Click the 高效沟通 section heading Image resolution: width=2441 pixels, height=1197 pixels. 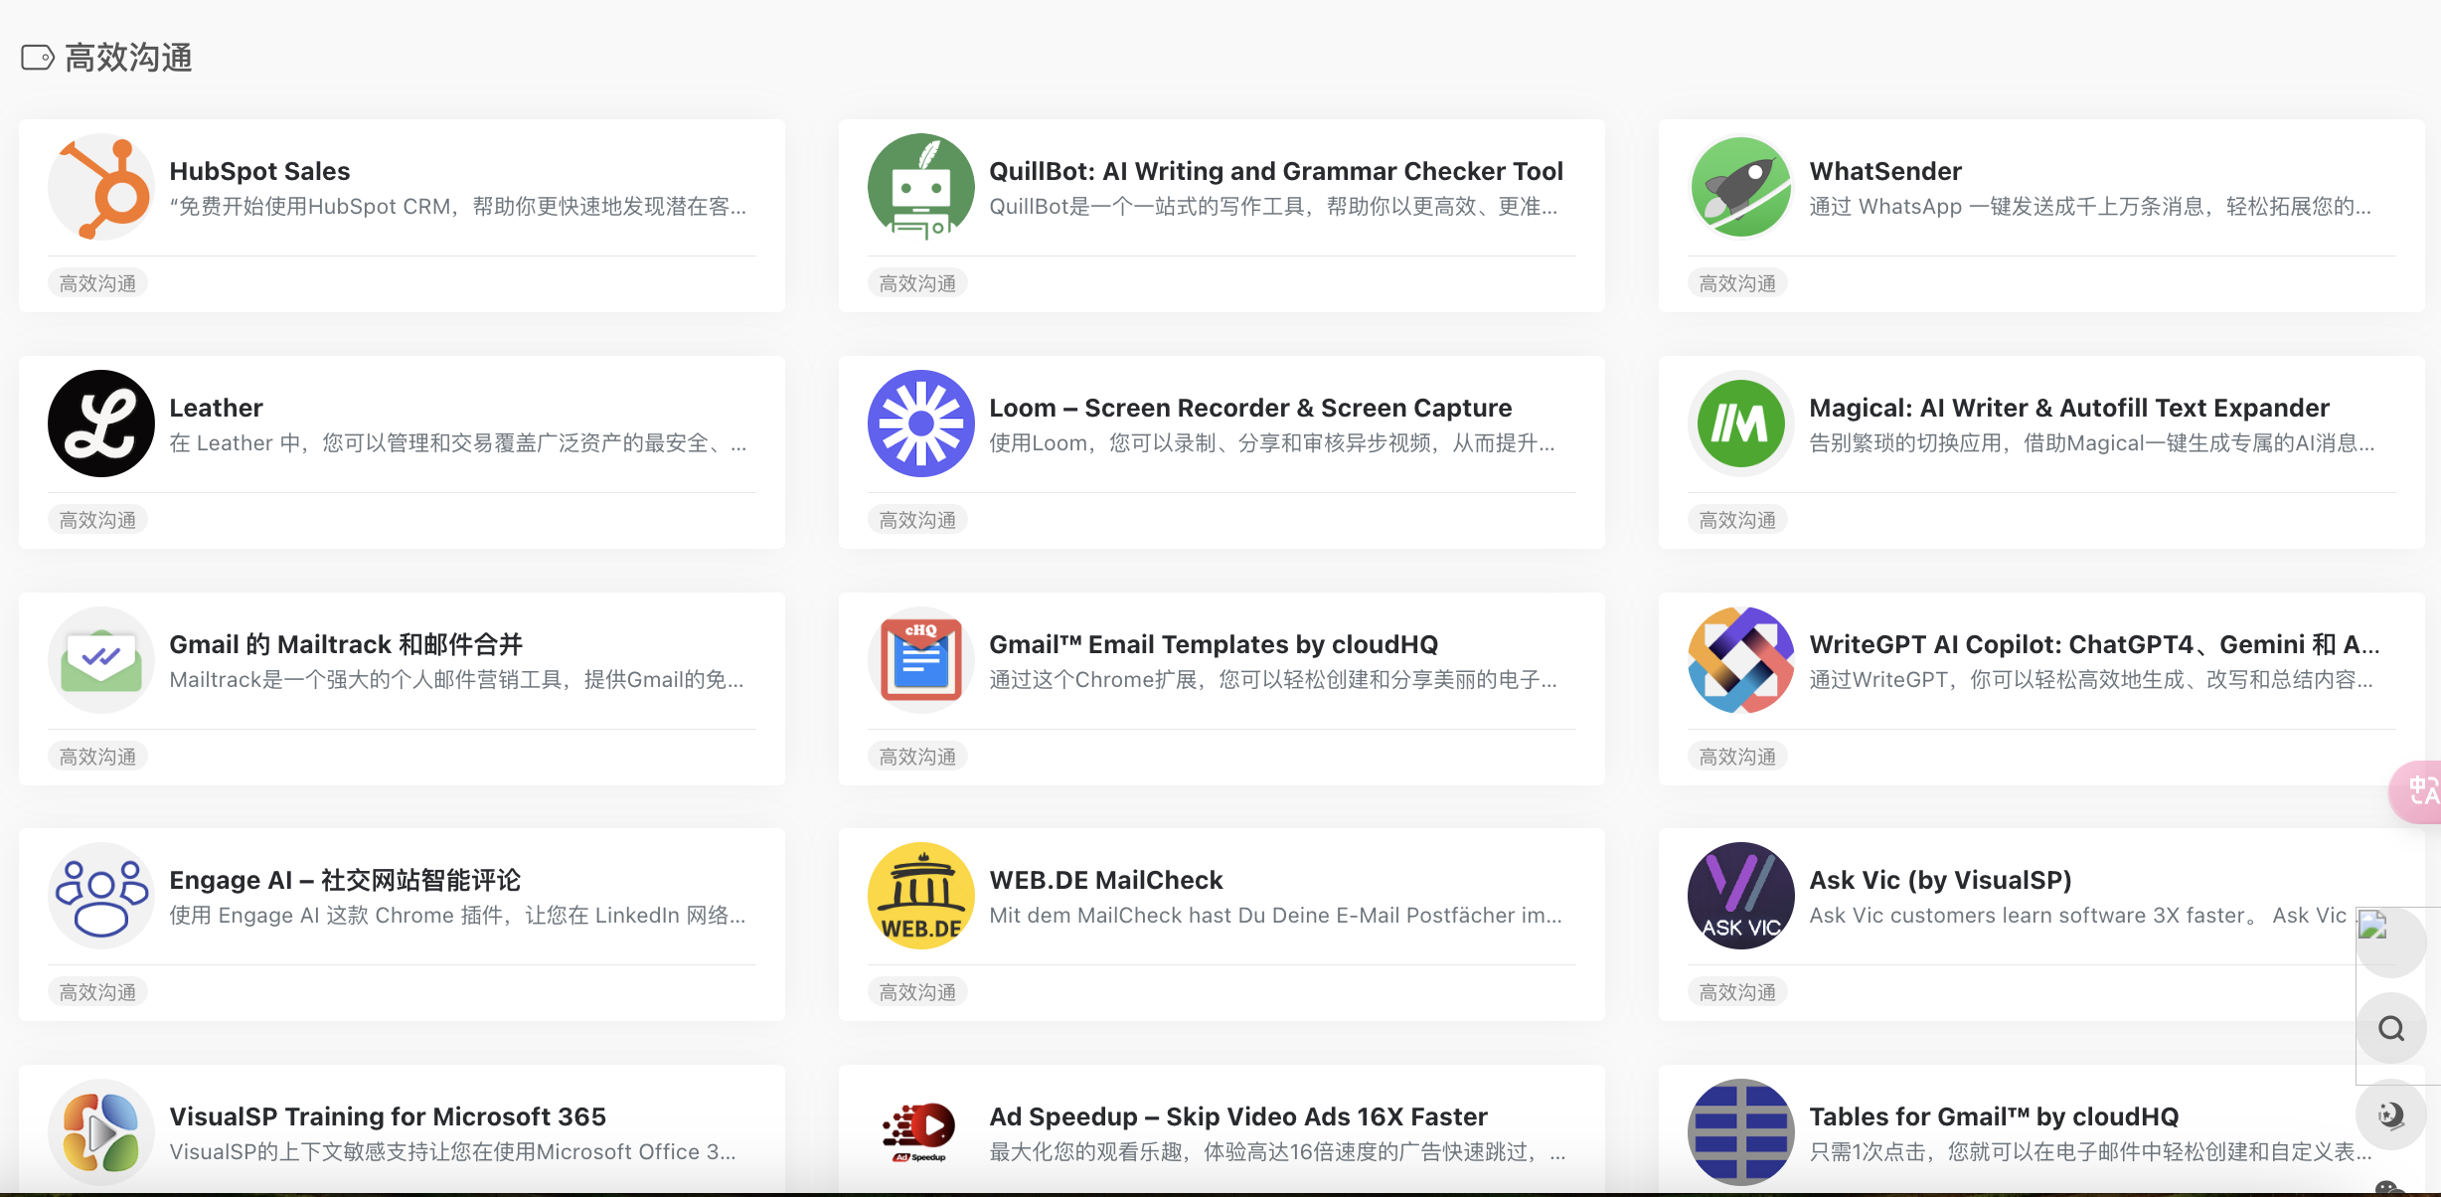[128, 58]
